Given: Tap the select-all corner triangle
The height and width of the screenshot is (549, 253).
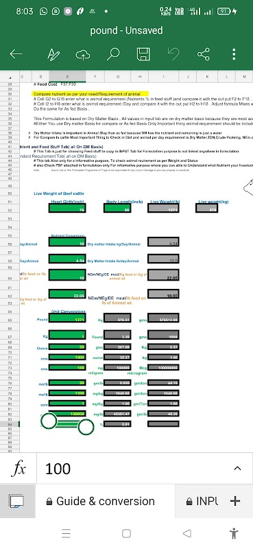Looking at the screenshot, I should coord(10,77).
